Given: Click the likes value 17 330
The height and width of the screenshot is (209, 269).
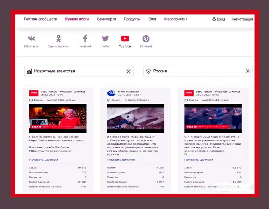Looking at the screenshot, I should coord(159,168).
